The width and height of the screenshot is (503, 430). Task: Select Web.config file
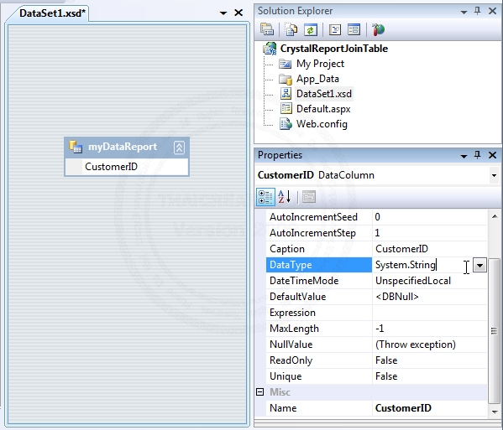(x=322, y=124)
